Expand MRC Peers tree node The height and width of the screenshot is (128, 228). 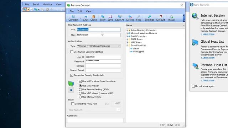pos(127,43)
